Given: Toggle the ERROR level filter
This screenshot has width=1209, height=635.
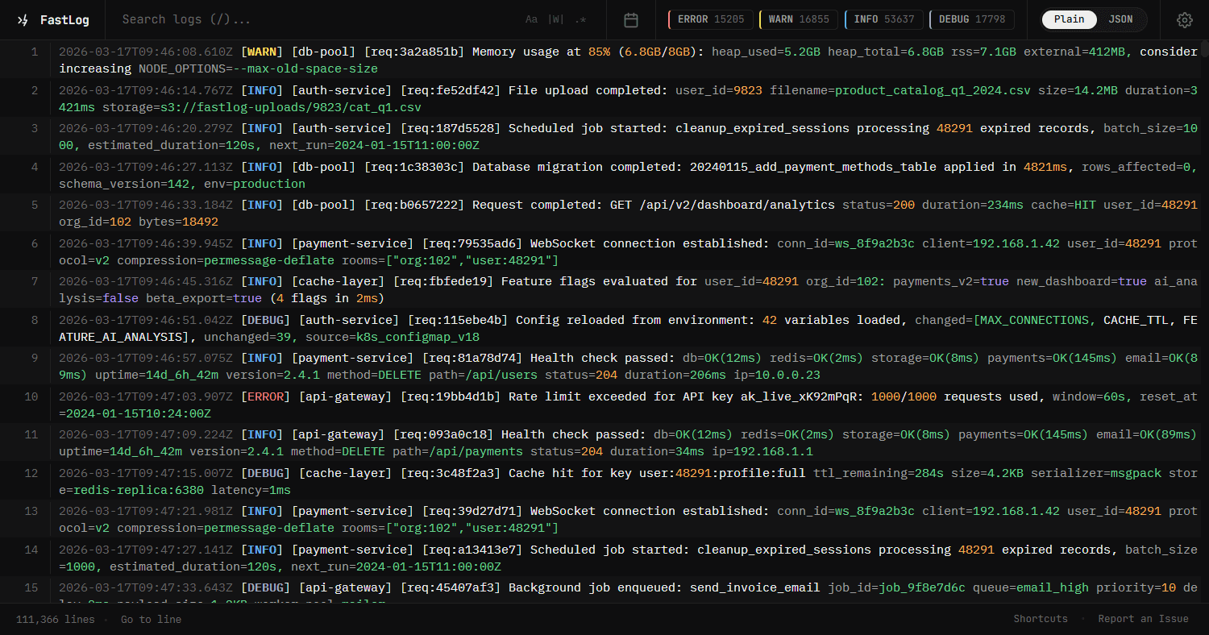Looking at the screenshot, I should pos(711,20).
